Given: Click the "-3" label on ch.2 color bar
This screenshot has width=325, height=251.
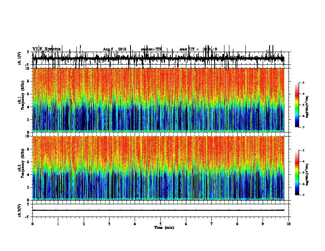Looking at the screenshot, I should (x=302, y=151).
